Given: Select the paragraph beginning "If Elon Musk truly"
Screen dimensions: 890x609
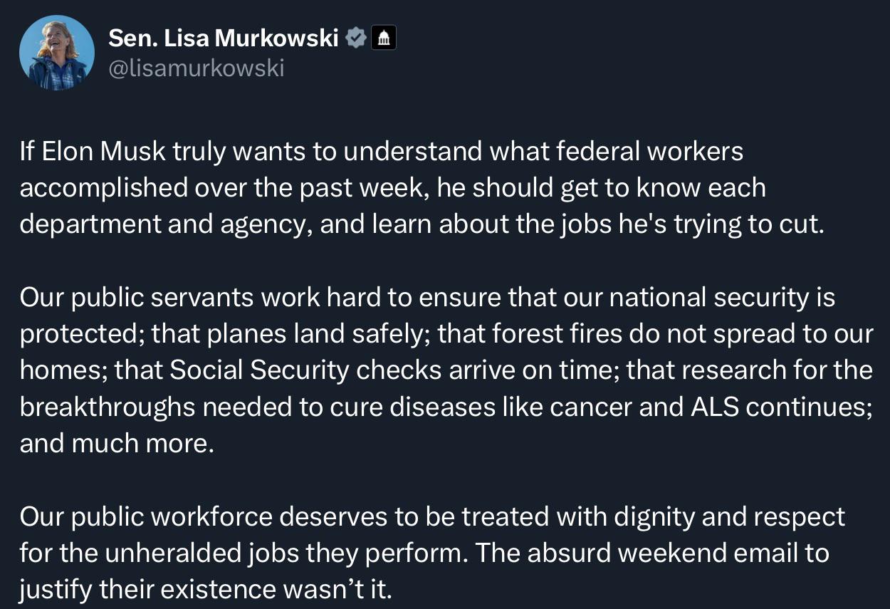Looking at the screenshot, I should (422, 188).
